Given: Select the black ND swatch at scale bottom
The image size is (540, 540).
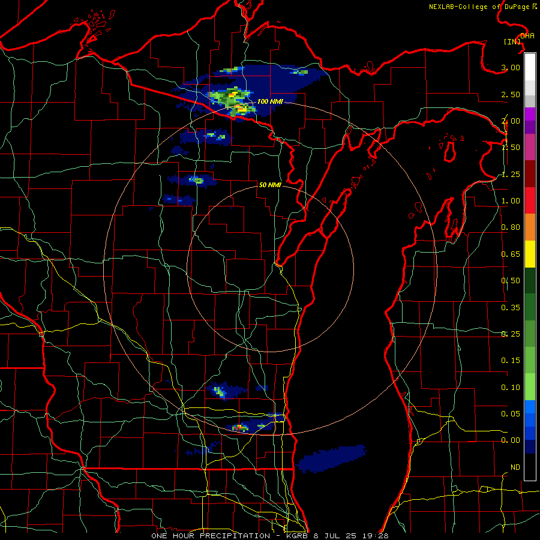Looking at the screenshot, I should [x=530, y=467].
